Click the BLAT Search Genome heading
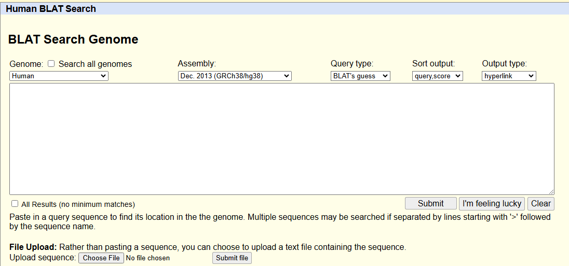This screenshot has height=266, width=569. pos(73,39)
